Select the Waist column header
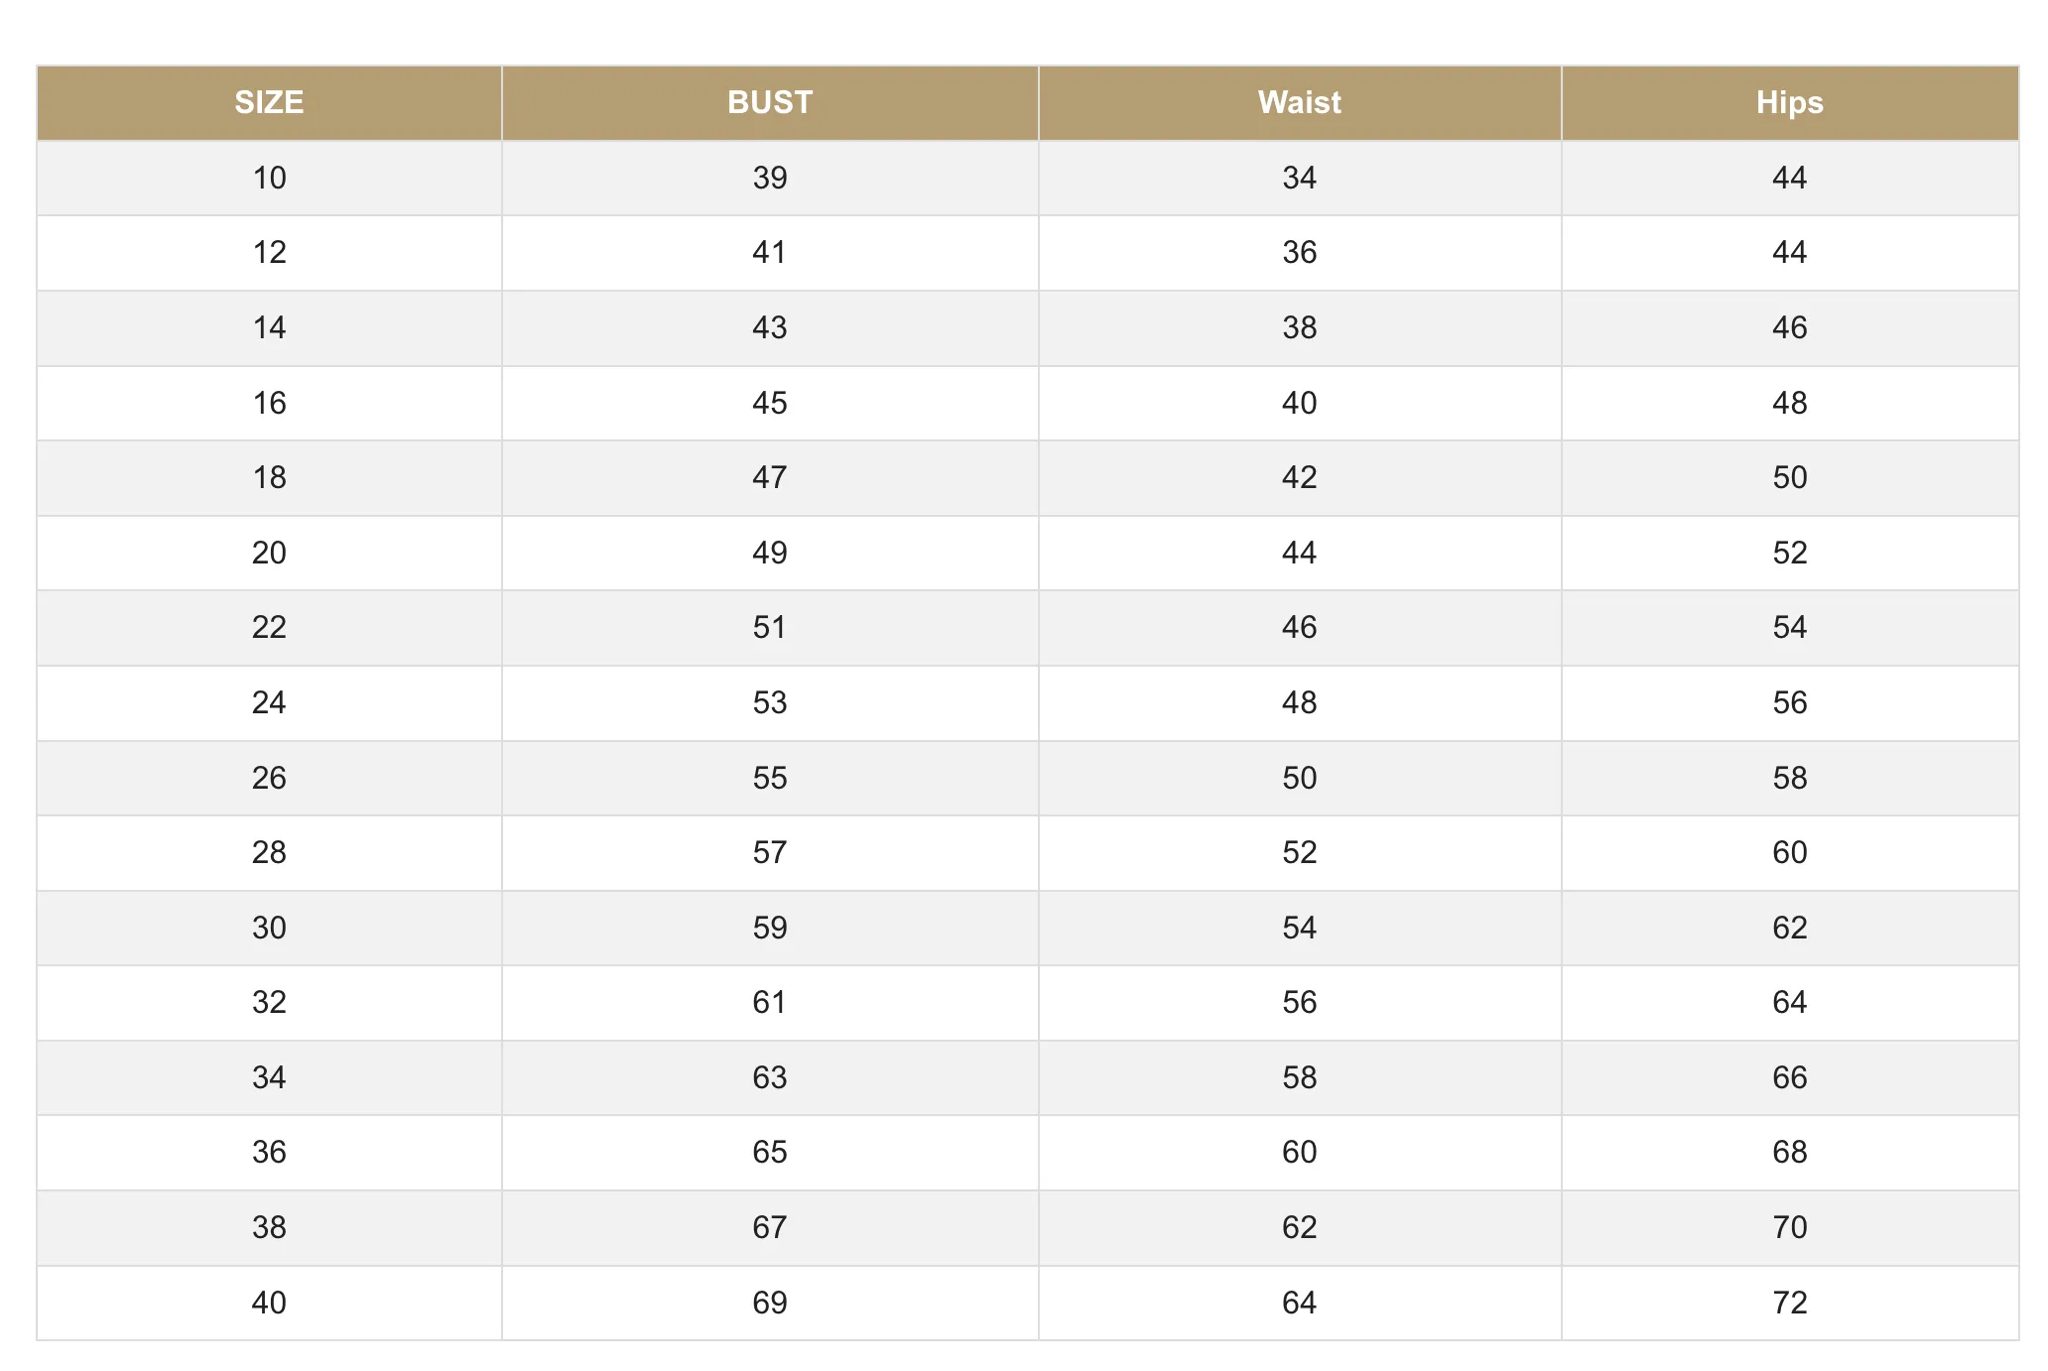This screenshot has height=1371, width=2048. click(x=1300, y=102)
